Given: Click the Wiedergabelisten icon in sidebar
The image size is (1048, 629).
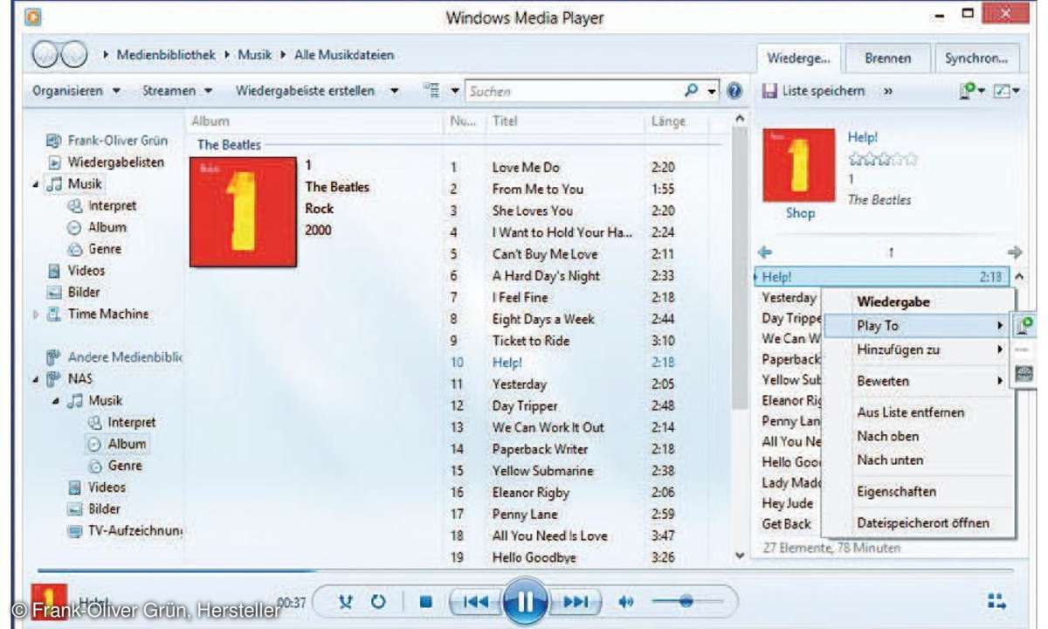Looking at the screenshot, I should pos(54,162).
